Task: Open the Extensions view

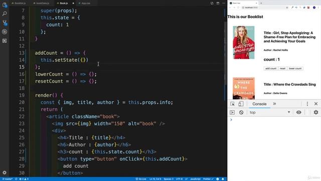Action: coord(5,41)
